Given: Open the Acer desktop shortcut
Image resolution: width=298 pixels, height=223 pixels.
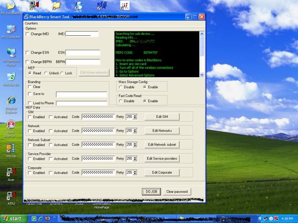Looking at the screenshot, I should pyautogui.click(x=11, y=174).
